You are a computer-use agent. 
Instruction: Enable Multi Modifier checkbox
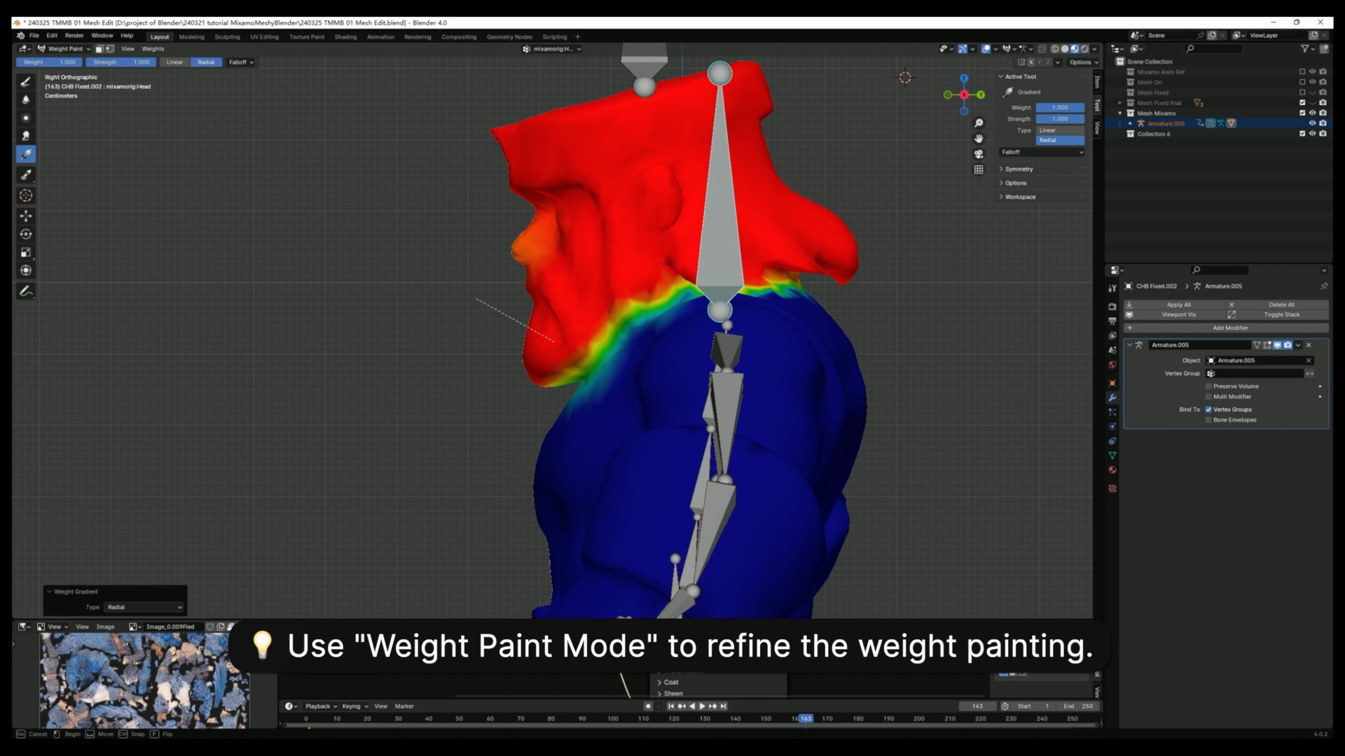1208,397
